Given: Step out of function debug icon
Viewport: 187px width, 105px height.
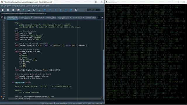Looking at the screenshot, I should (x=60, y=10).
